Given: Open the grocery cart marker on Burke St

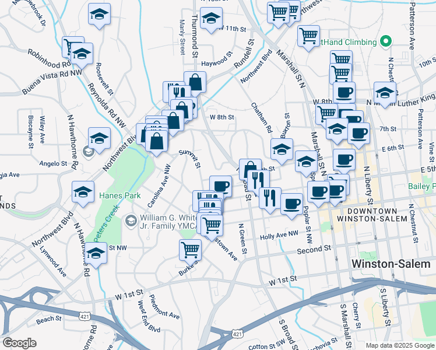Looking at the screenshot, I should point(190,250).
